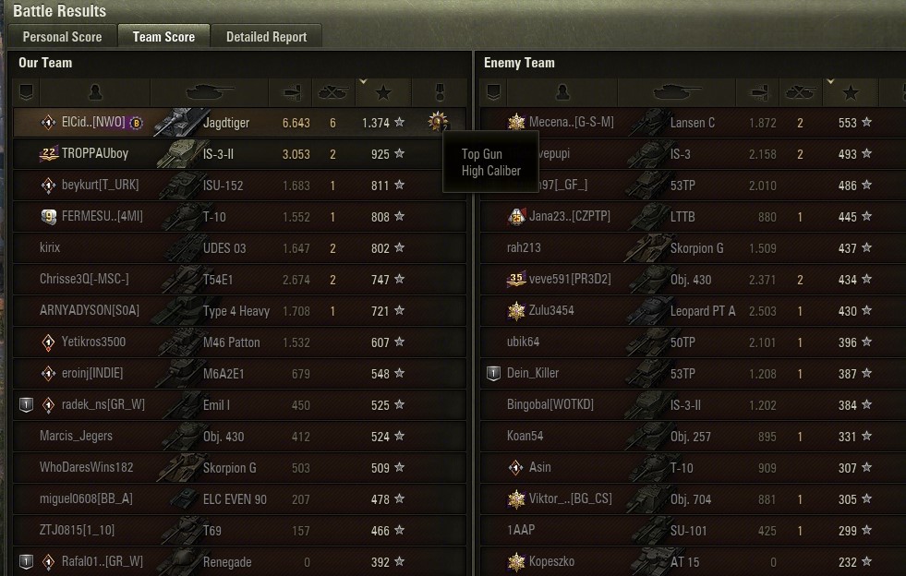Select player TROPPAUboy row
This screenshot has width=906, height=576.
(x=239, y=153)
